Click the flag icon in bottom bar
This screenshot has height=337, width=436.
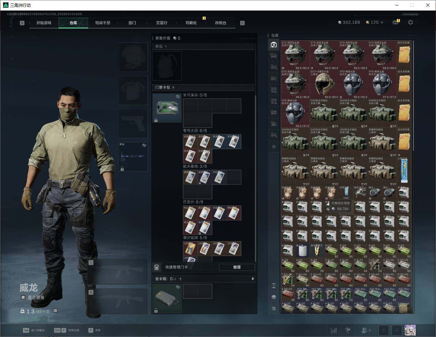click(x=348, y=330)
